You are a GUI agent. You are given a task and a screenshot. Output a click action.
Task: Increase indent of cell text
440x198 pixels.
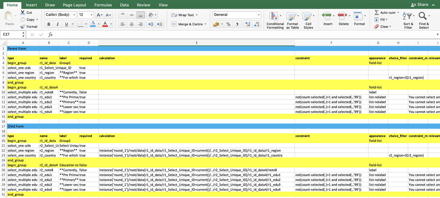point(160,24)
